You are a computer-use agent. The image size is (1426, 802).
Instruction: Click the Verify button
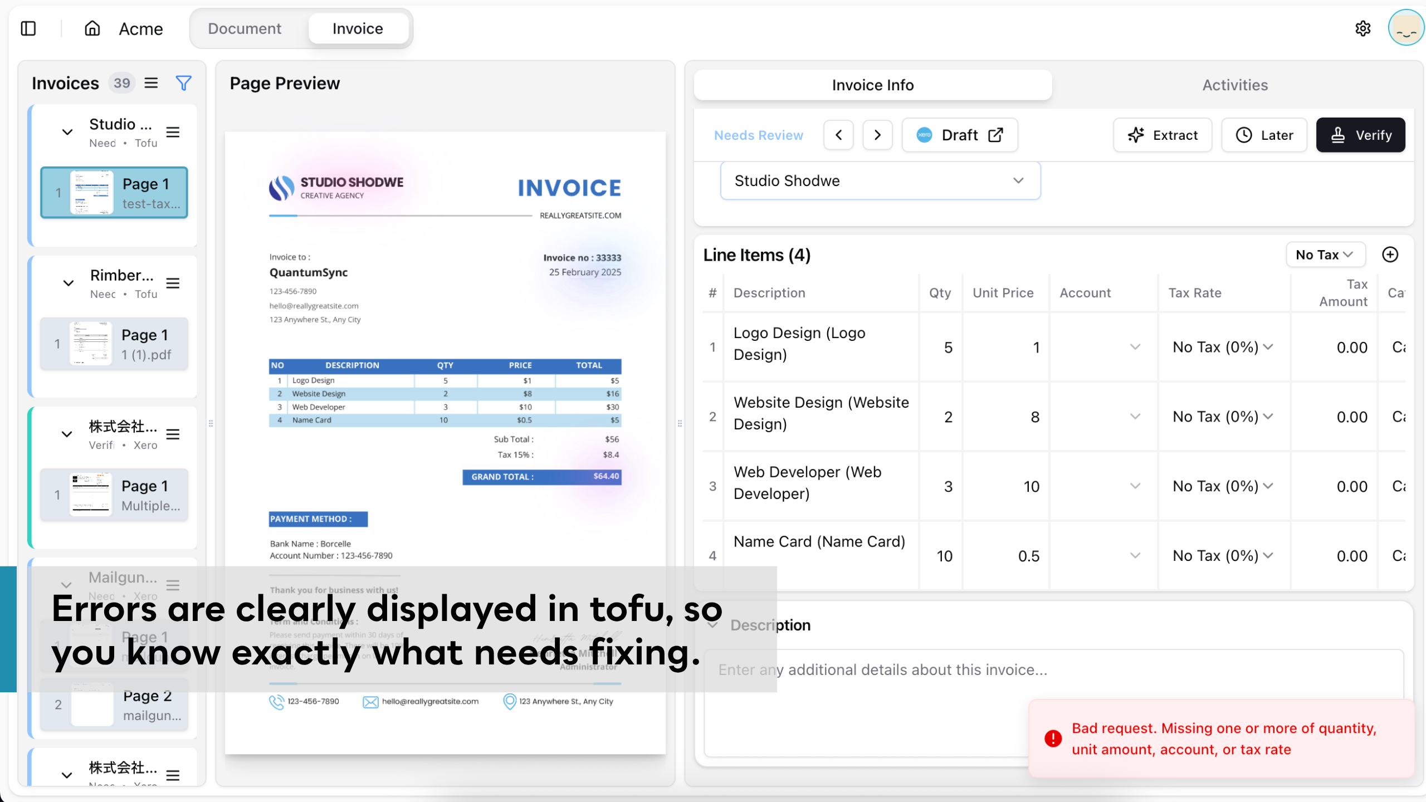pyautogui.click(x=1360, y=135)
